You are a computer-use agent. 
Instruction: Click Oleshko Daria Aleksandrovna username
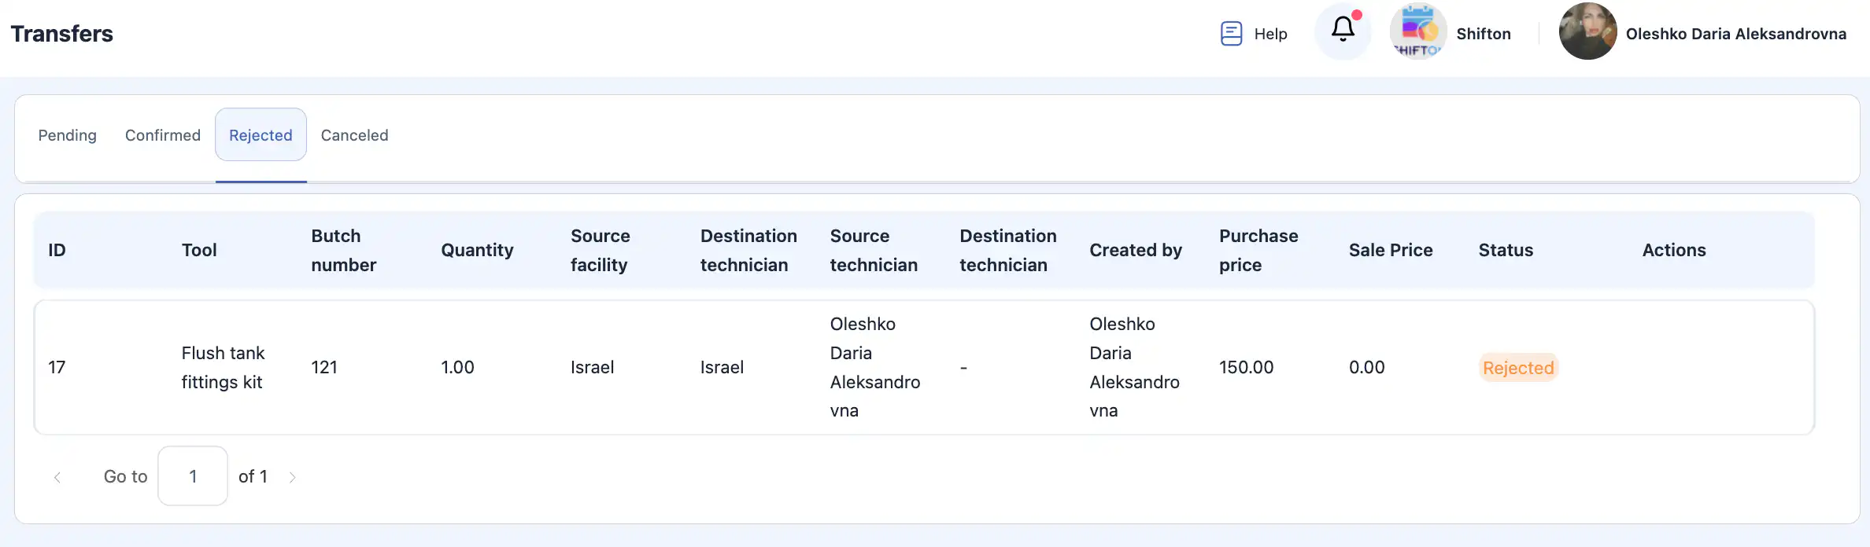1735,34
